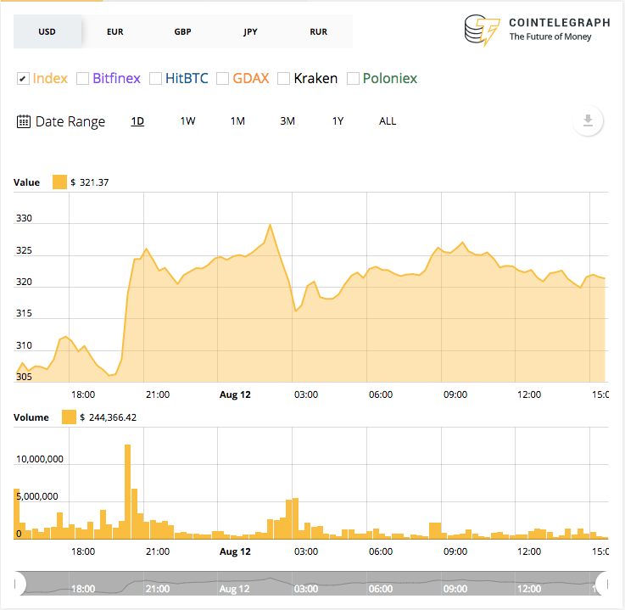Screen dimensions: 625x610
Task: Click the price peak after Aug 12
Action: point(271,225)
